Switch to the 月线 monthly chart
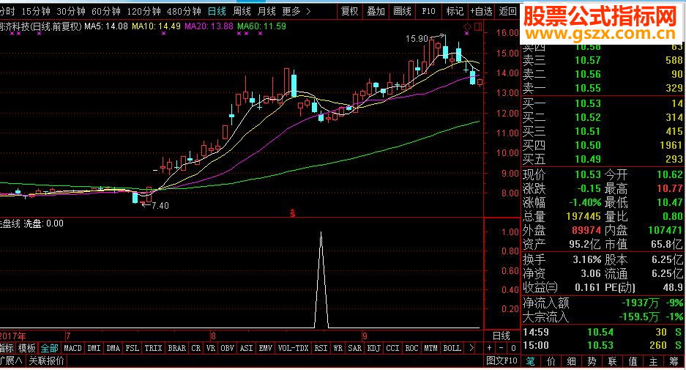 pyautogui.click(x=266, y=12)
